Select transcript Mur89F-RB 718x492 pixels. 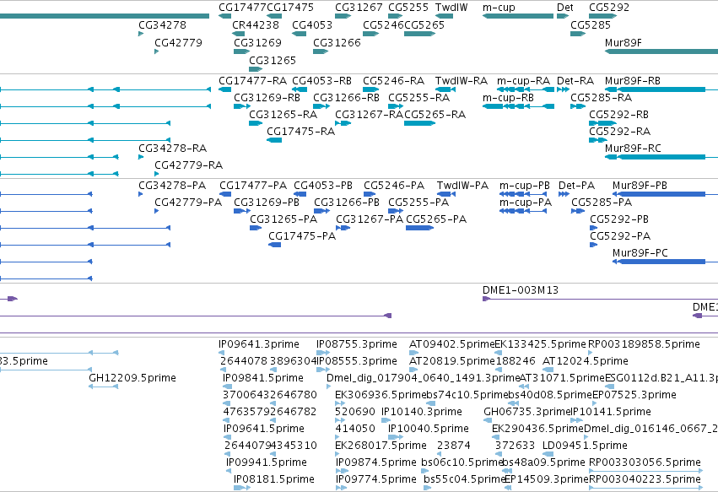click(x=661, y=89)
